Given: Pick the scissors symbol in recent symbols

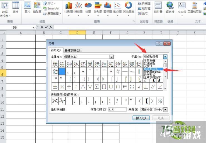Looking at the screenshot, I should [55, 101].
